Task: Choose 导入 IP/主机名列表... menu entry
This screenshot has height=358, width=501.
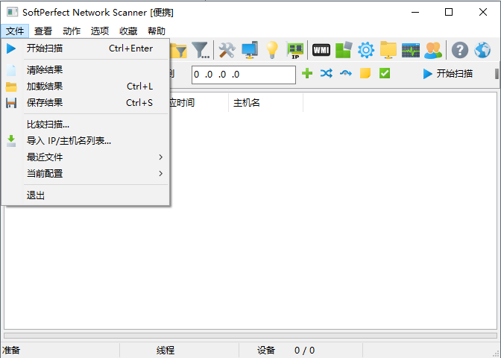Action: (86, 141)
